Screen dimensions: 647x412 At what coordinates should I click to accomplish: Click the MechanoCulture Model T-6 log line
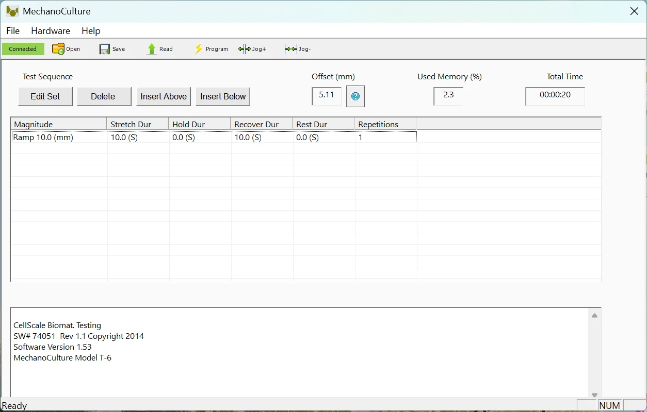tap(62, 358)
